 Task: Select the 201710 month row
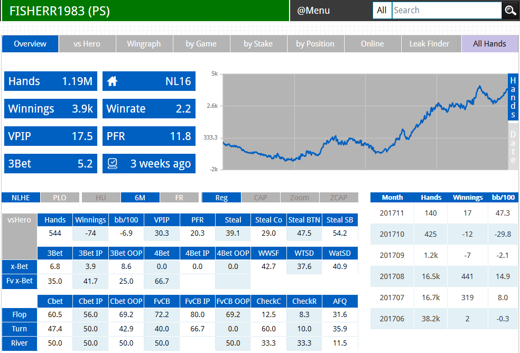[x=444, y=234]
